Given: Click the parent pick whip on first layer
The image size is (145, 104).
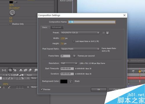Looking at the screenshot, I should (28, 78).
